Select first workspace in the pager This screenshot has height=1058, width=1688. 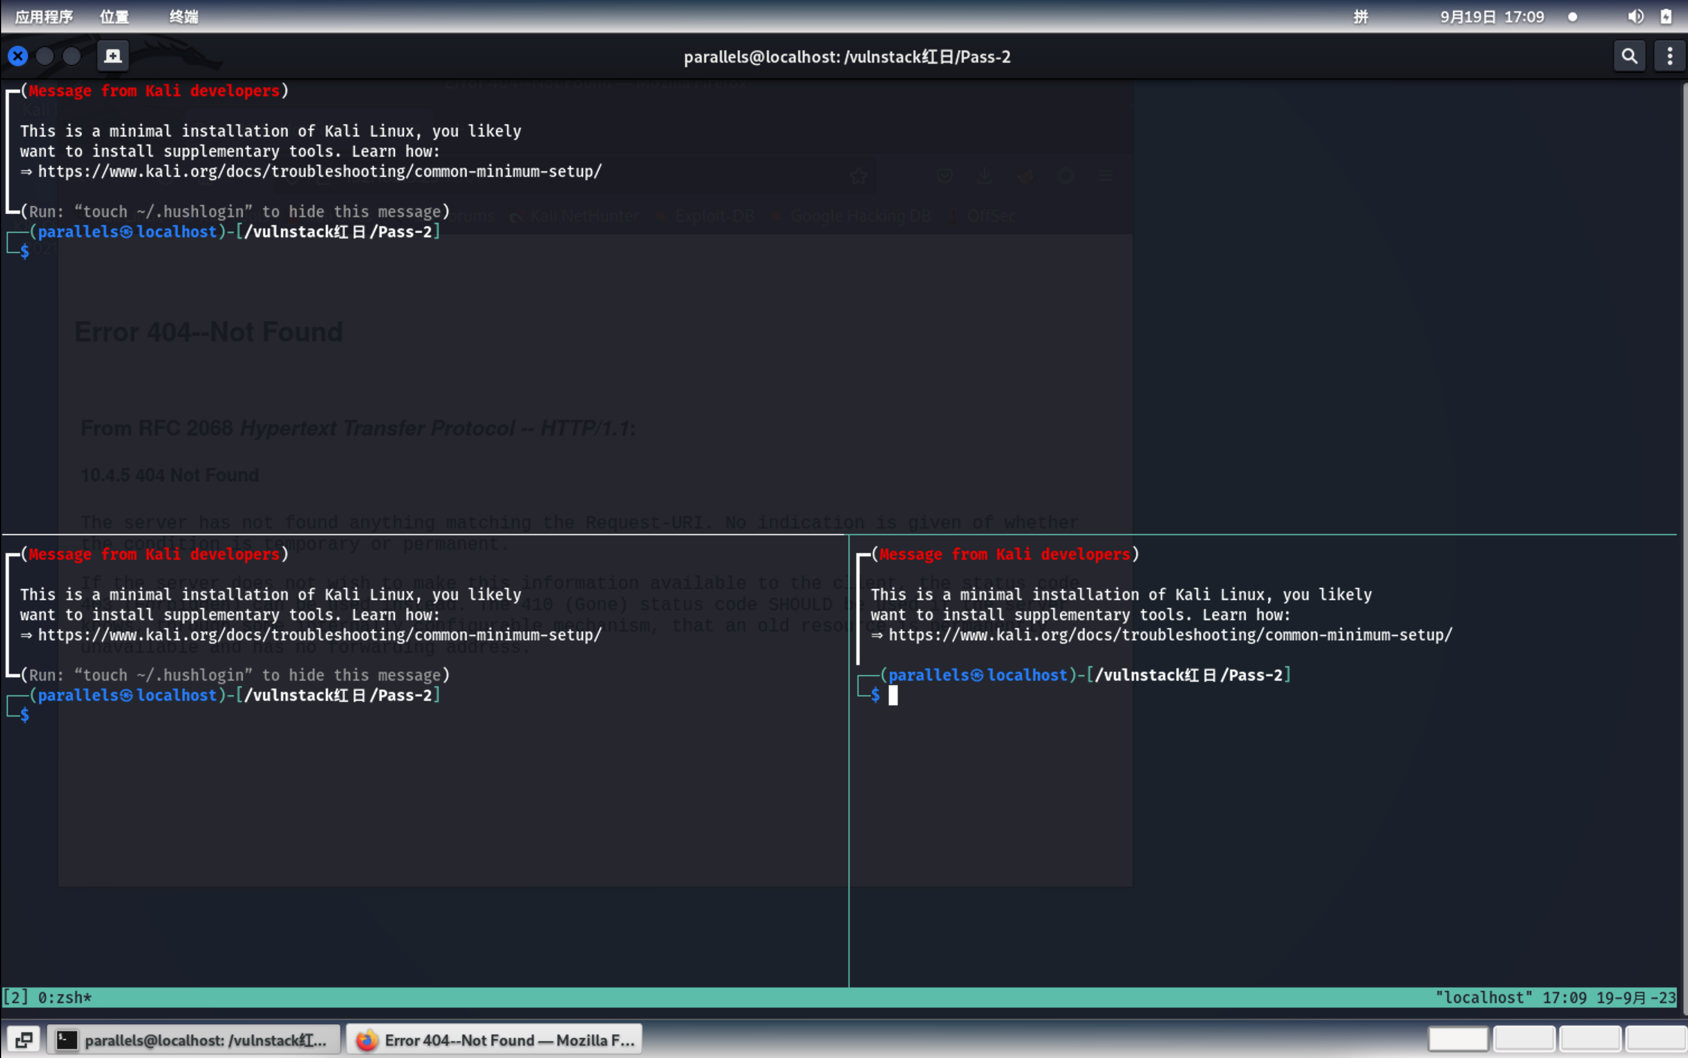click(x=1458, y=1038)
